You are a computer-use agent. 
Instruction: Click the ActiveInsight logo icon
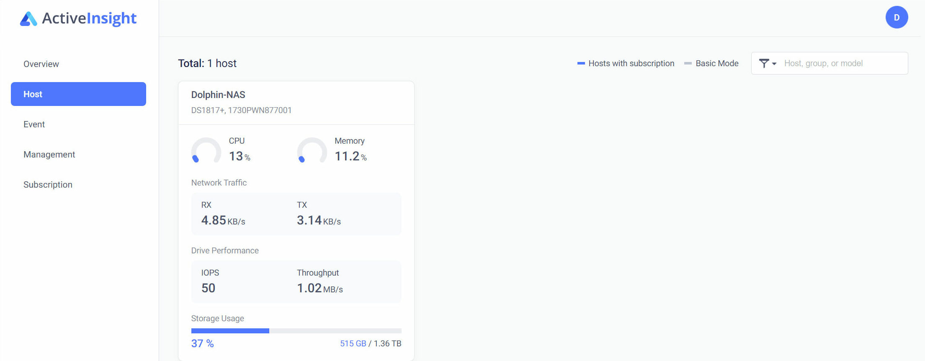28,19
